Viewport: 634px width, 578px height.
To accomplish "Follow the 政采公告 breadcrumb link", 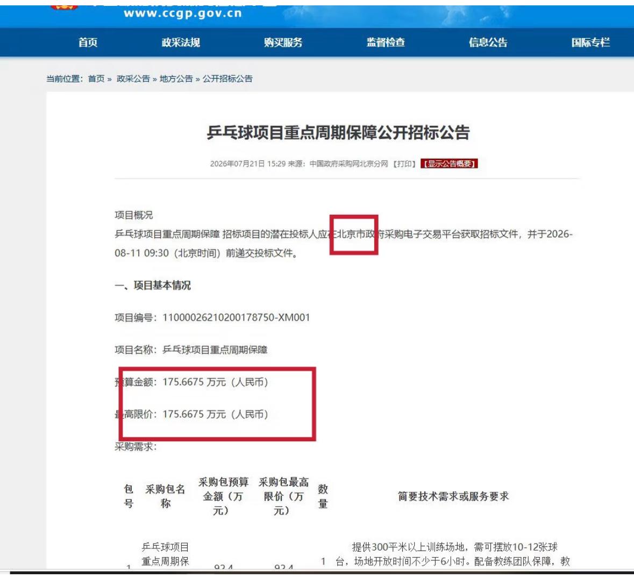I will [x=133, y=79].
